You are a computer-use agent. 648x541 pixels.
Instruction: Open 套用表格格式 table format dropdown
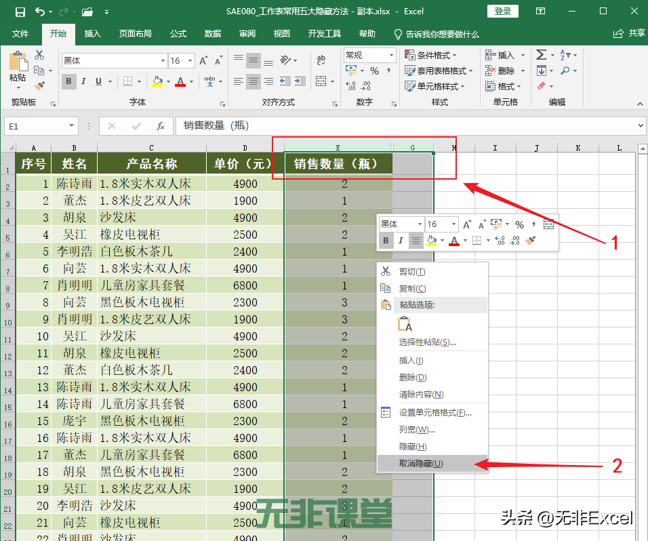(x=439, y=71)
